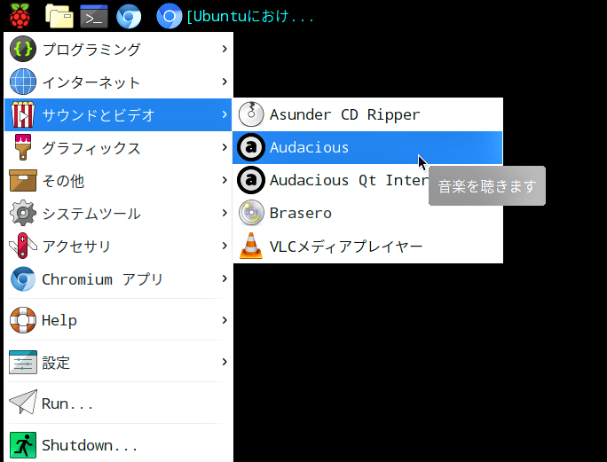Launch the file manager from the taskbar
Image resolution: width=607 pixels, height=462 pixels.
[x=59, y=16]
